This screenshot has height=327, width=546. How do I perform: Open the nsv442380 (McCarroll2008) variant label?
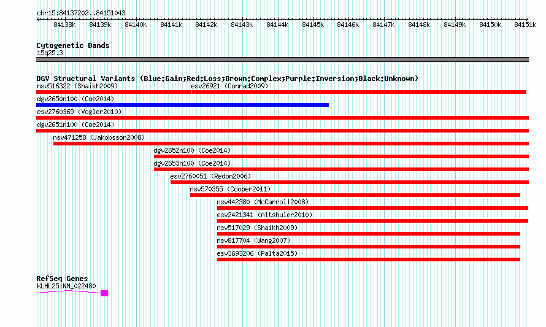[263, 202]
